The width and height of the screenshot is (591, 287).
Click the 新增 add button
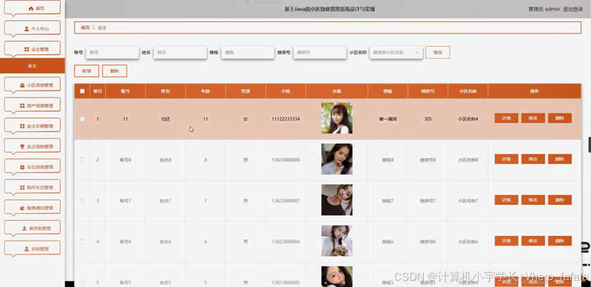coord(87,71)
